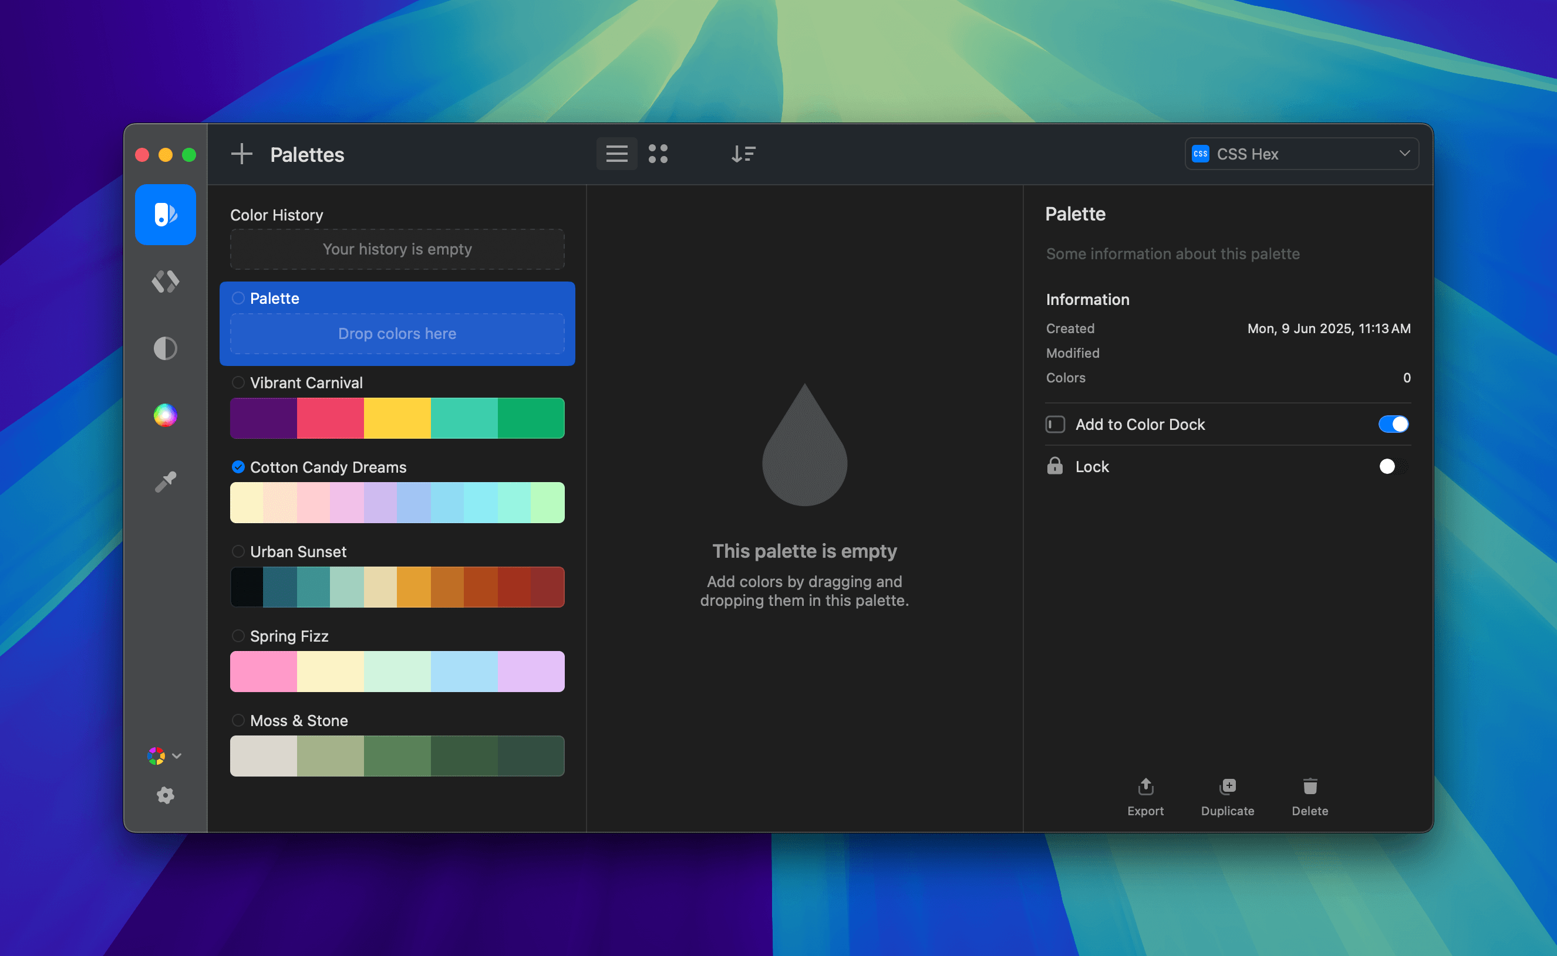Open the app settings gear
This screenshot has width=1557, height=956.
pyautogui.click(x=164, y=795)
